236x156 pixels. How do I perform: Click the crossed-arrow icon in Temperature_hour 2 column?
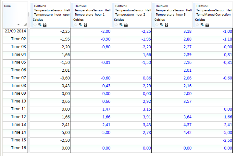[x=121, y=24]
